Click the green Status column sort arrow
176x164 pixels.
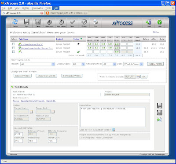coord(81,39)
